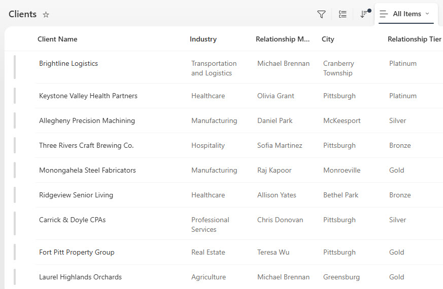Open the Brightline Logistics client item
This screenshot has width=443, height=289.
click(x=69, y=63)
